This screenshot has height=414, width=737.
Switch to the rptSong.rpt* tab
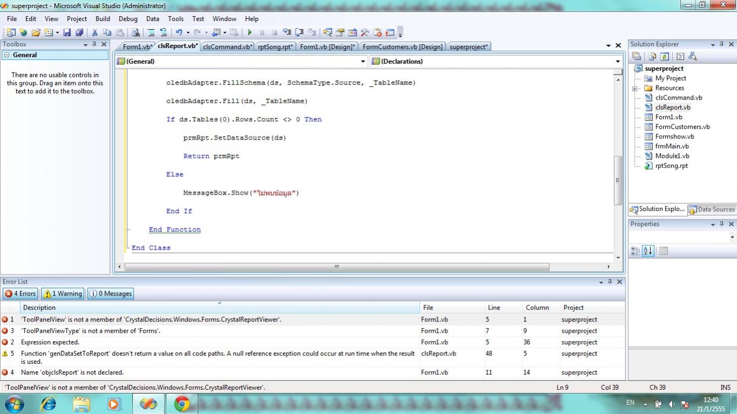pyautogui.click(x=276, y=47)
